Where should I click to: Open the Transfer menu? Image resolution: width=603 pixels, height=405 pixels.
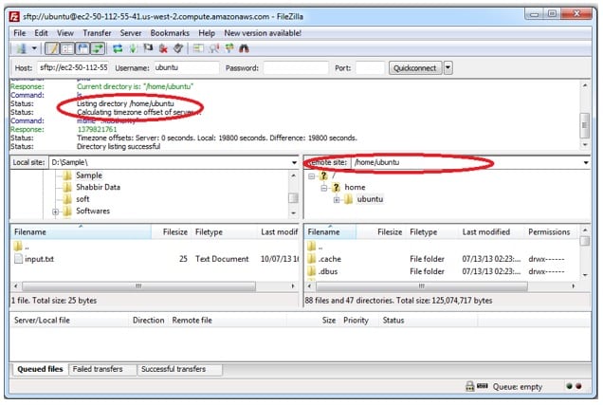[97, 33]
